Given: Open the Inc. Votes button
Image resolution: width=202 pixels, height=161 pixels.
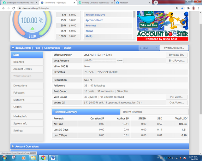Looking at the screenshot, I should coord(177,97).
